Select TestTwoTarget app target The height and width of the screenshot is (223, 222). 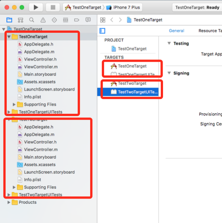click(128, 83)
